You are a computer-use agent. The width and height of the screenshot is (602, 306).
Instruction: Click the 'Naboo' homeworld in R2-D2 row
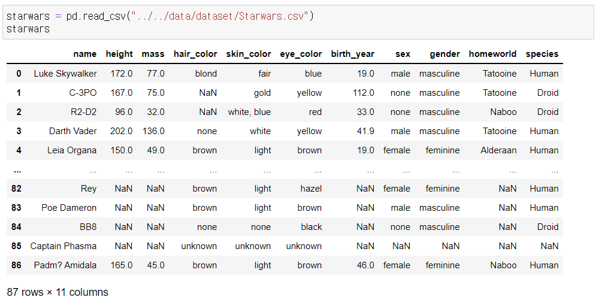(x=503, y=112)
